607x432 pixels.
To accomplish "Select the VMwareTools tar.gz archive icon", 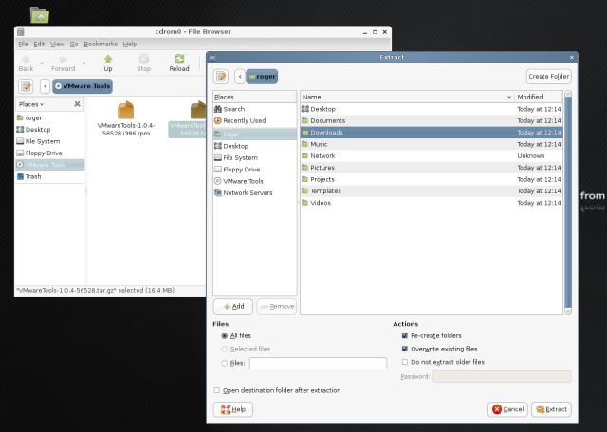I will tap(198, 110).
